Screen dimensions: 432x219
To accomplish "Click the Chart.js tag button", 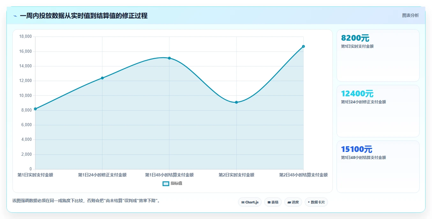I will [250, 202].
